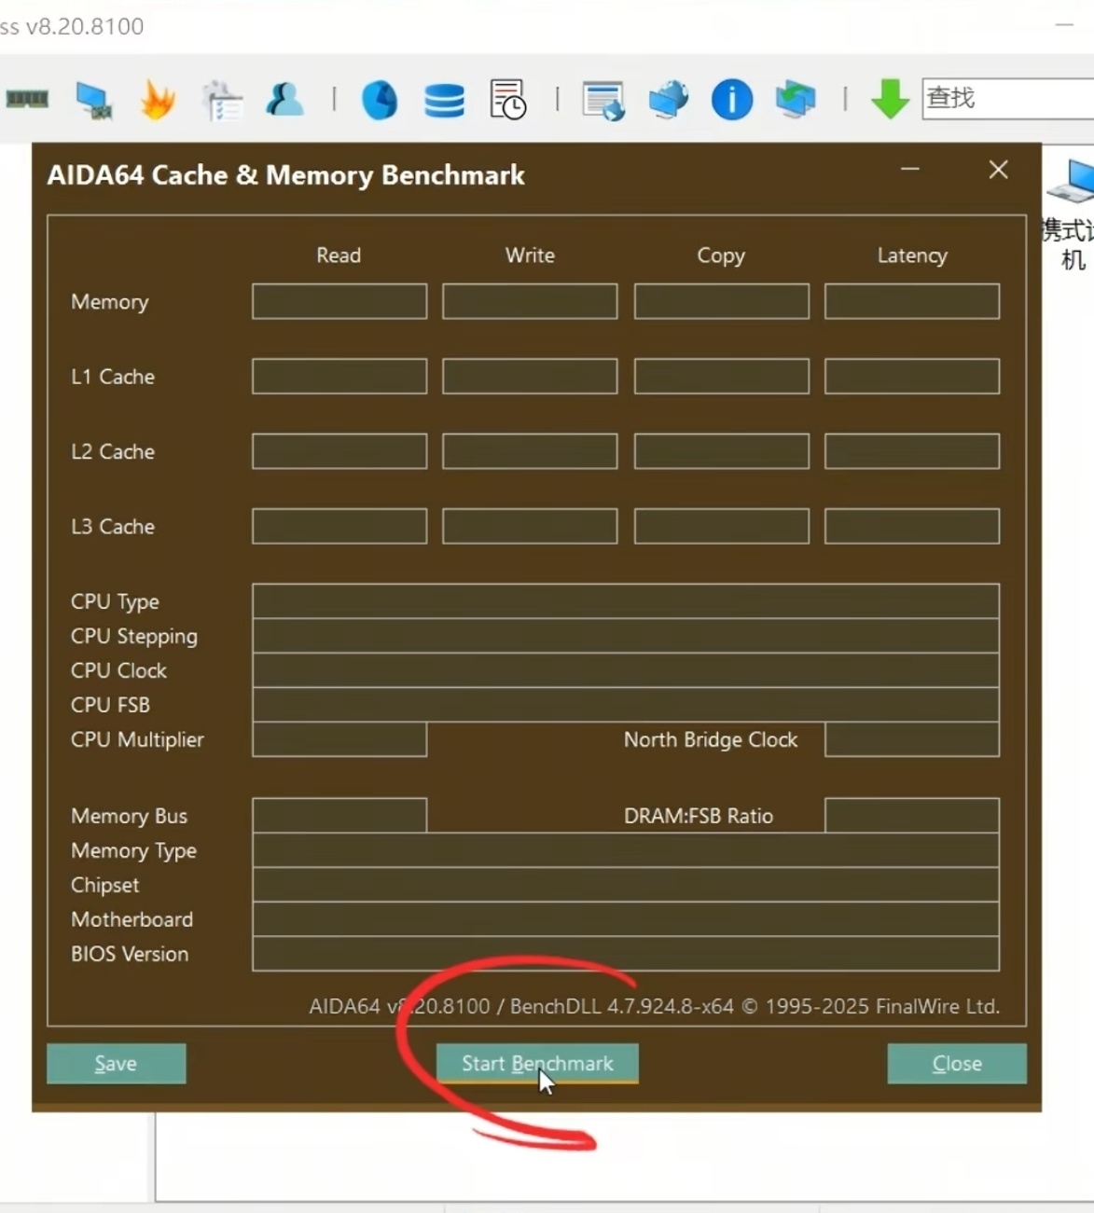
Task: Open the monitor diagnostics toolbar icon
Action: point(94,100)
